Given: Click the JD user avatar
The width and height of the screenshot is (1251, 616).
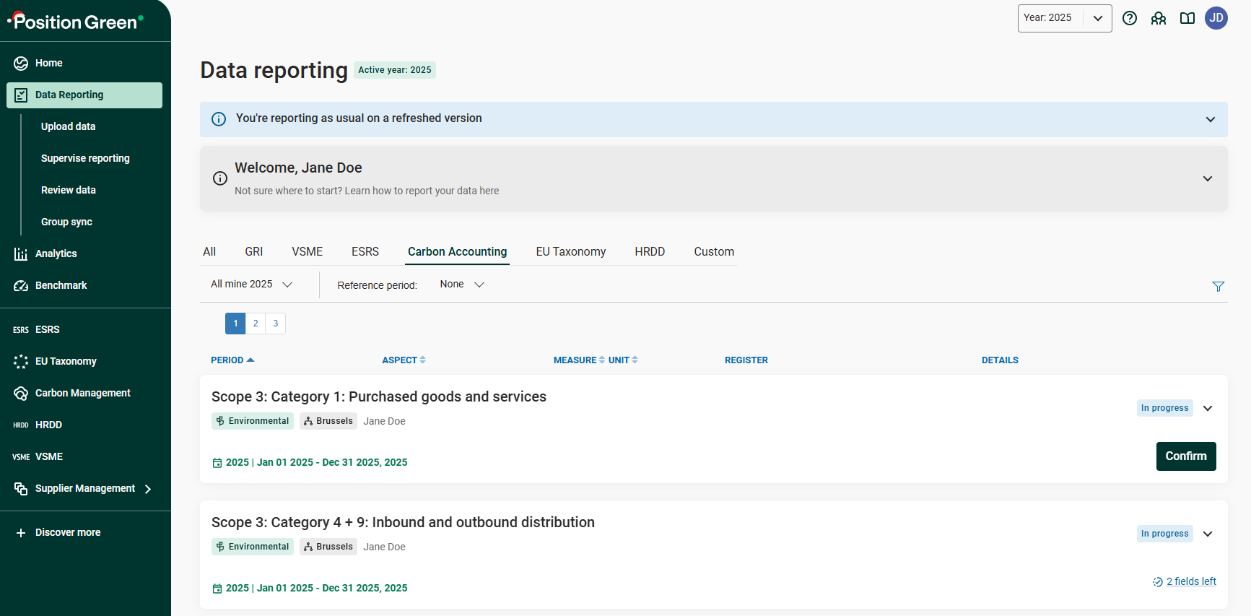Looking at the screenshot, I should click(x=1216, y=18).
